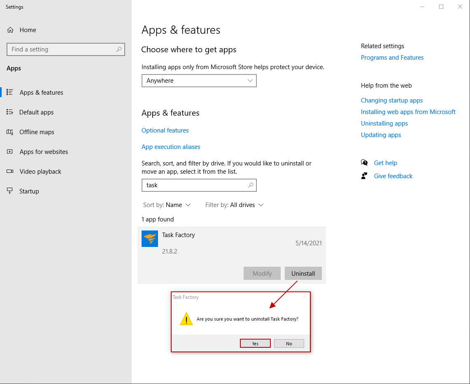Click inside the app search field showing task
The width and height of the screenshot is (470, 384).
199,185
